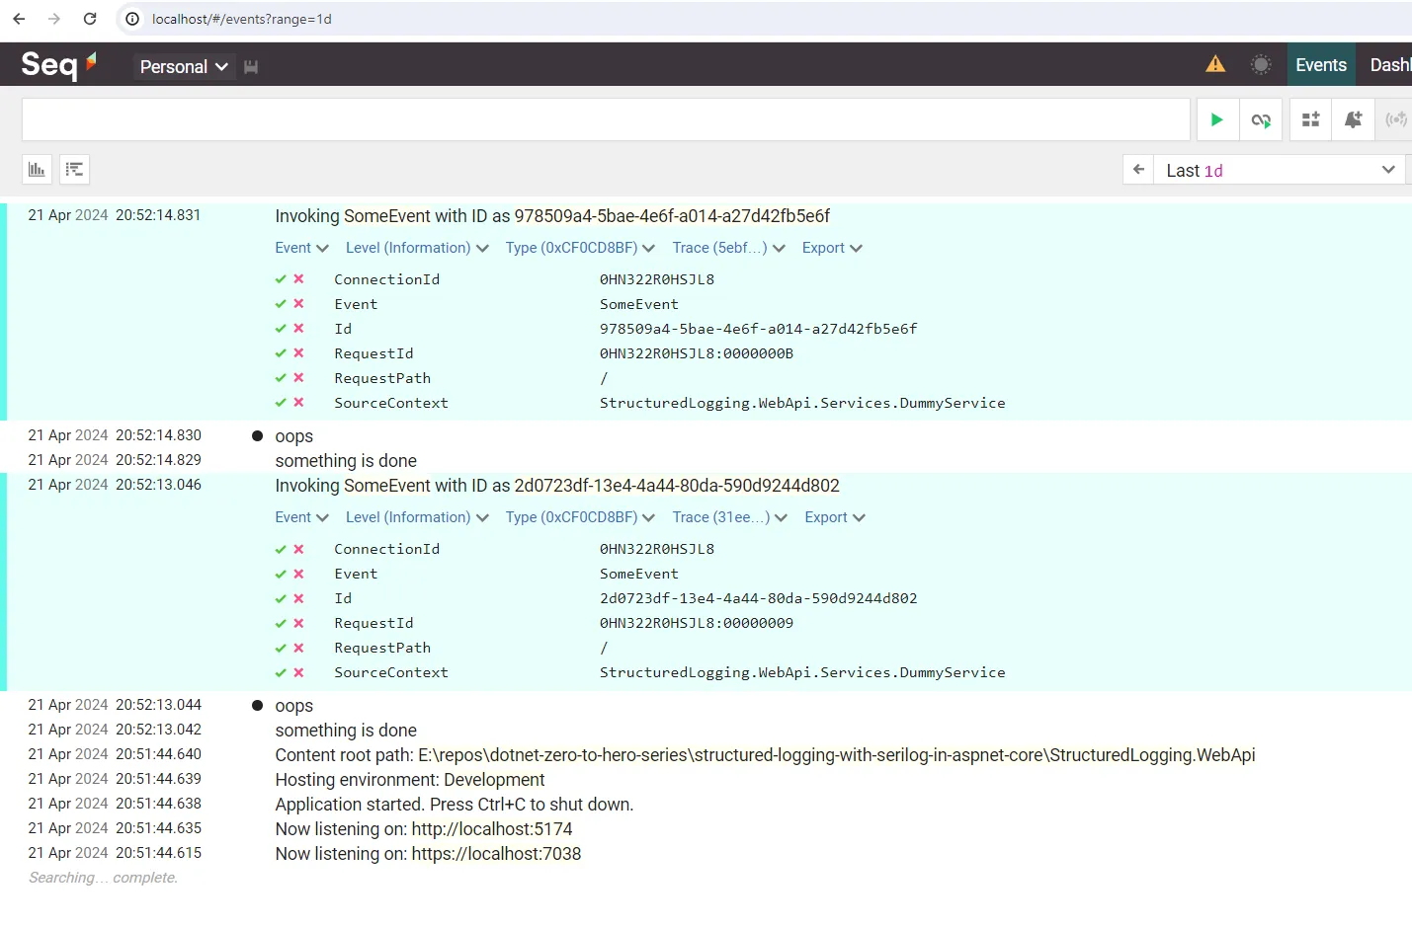Open the Personal workspace dropdown
Screen dimensions: 1412x927
pos(182,66)
